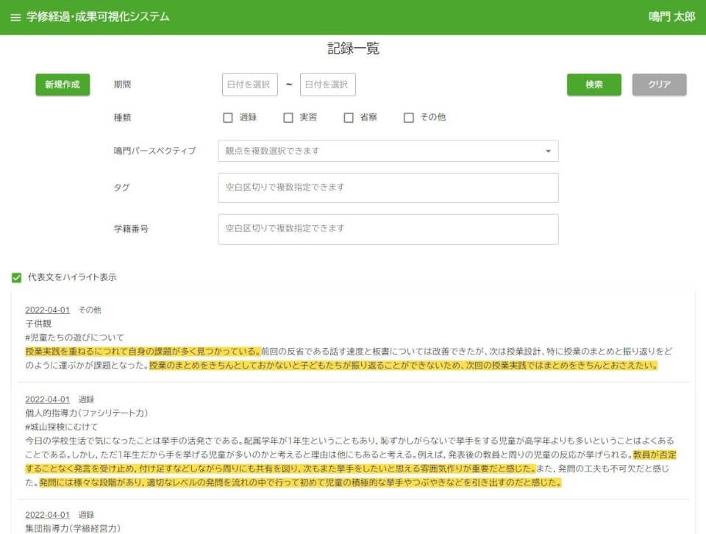
Task: Open the 2022-04-01 その他 record dated link
Action: (x=48, y=310)
